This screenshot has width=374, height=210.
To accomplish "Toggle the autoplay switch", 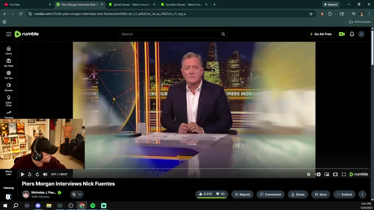I will pos(318,174).
